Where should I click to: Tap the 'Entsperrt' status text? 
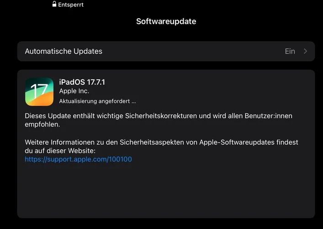coord(71,5)
